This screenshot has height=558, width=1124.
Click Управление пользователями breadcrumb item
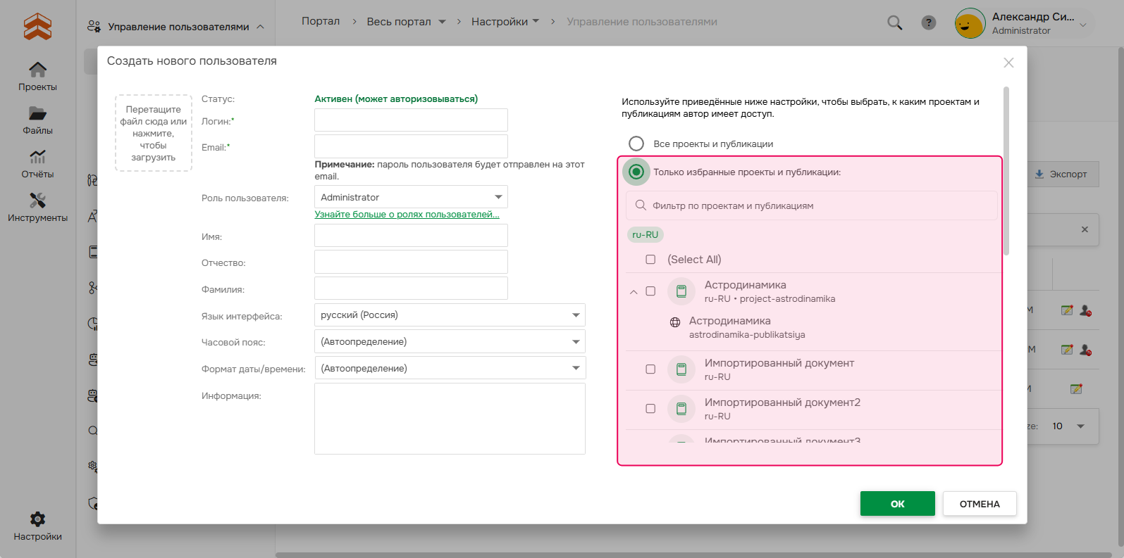coord(642,22)
